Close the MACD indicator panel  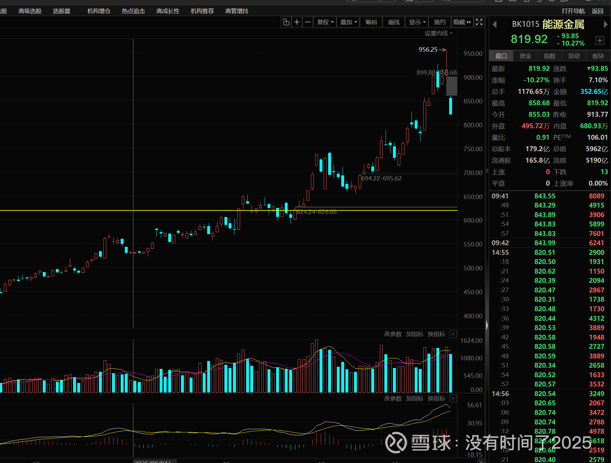point(453,399)
